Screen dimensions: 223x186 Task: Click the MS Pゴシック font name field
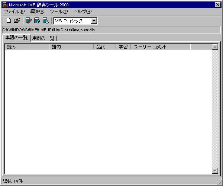click(72, 21)
